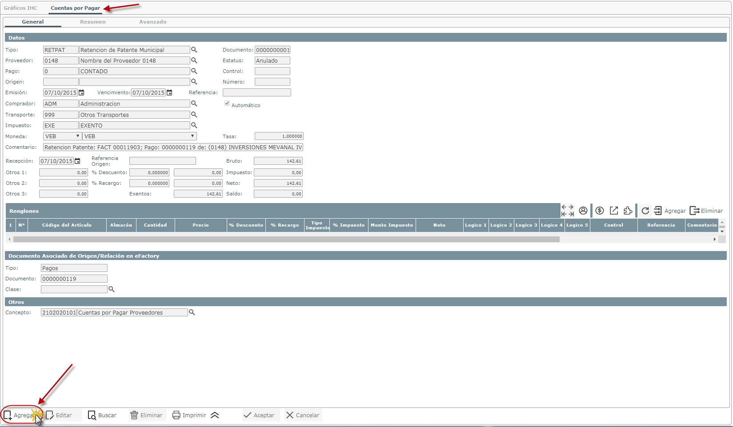The width and height of the screenshot is (733, 427).
Task: Open the Proveedor search magnifier
Action: click(194, 60)
